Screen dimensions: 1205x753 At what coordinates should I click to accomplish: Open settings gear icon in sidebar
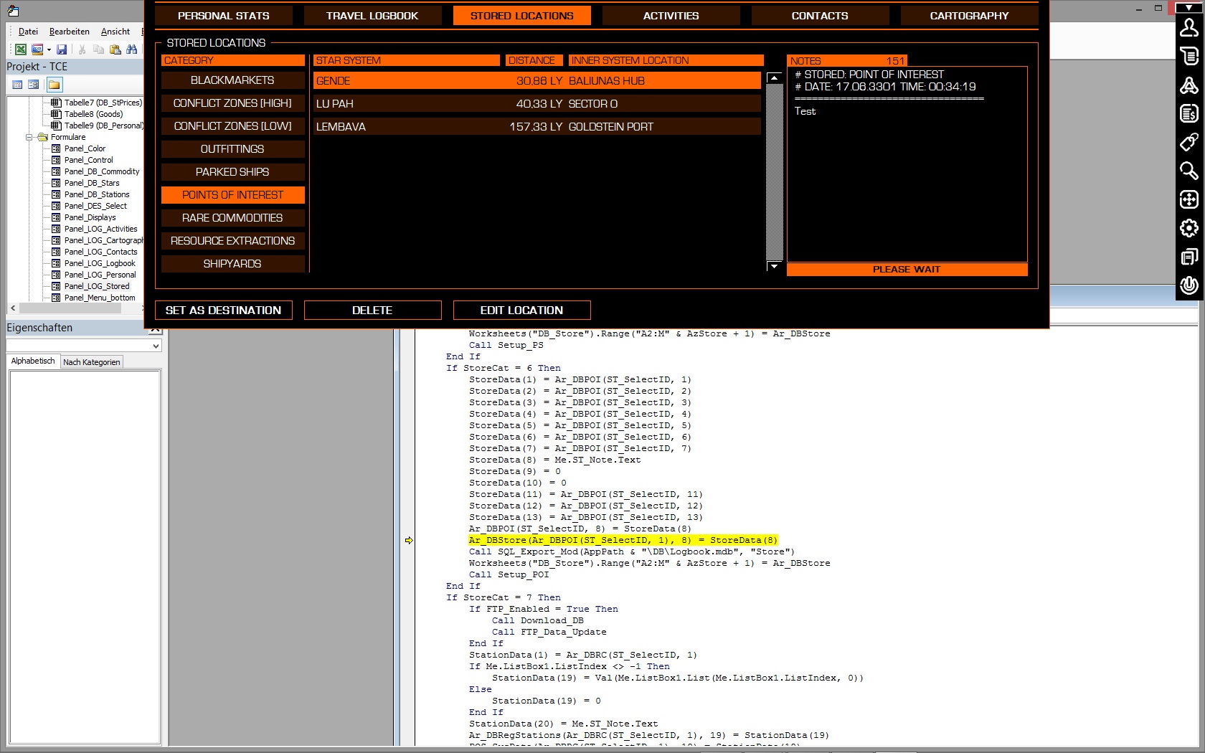[x=1189, y=228]
